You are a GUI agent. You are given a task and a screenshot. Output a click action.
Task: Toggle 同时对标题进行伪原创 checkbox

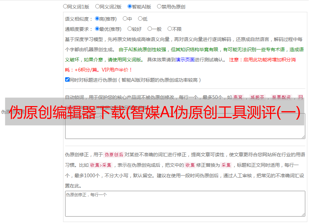[67, 80]
